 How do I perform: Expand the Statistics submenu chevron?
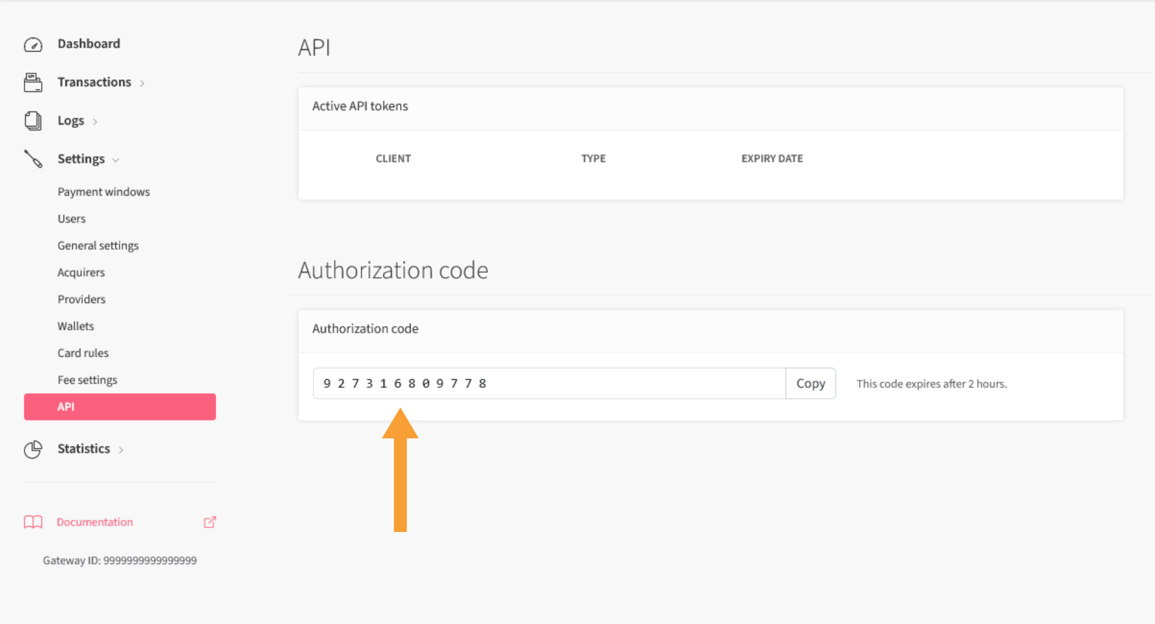121,450
